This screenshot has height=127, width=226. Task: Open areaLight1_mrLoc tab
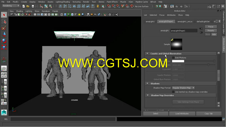[185, 21]
